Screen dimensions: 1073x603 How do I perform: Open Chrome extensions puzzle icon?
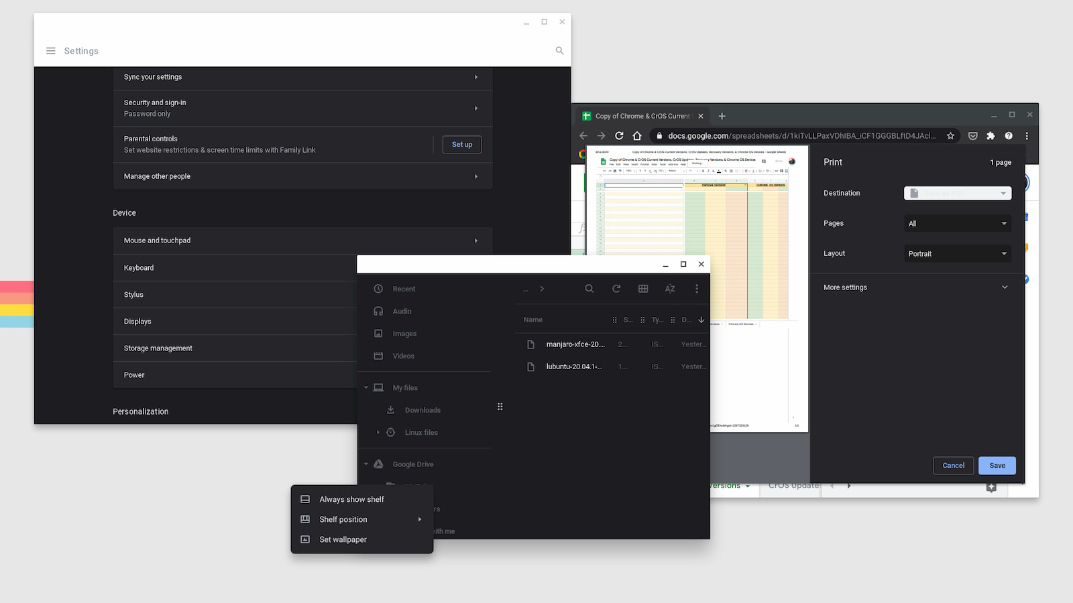991,136
